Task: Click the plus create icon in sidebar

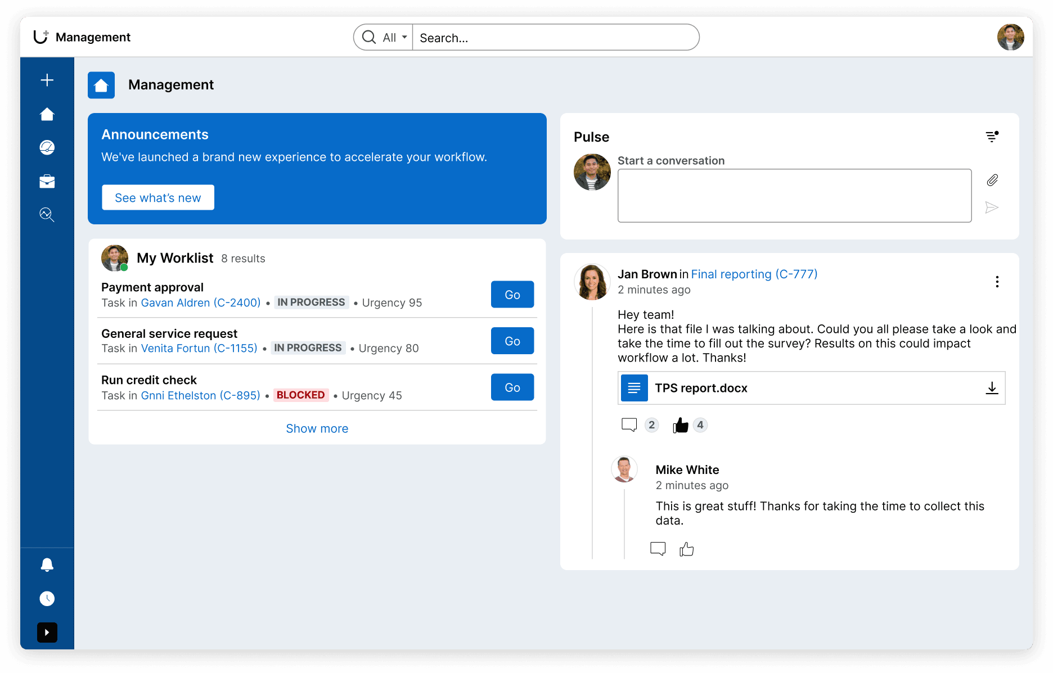Action: click(x=47, y=80)
